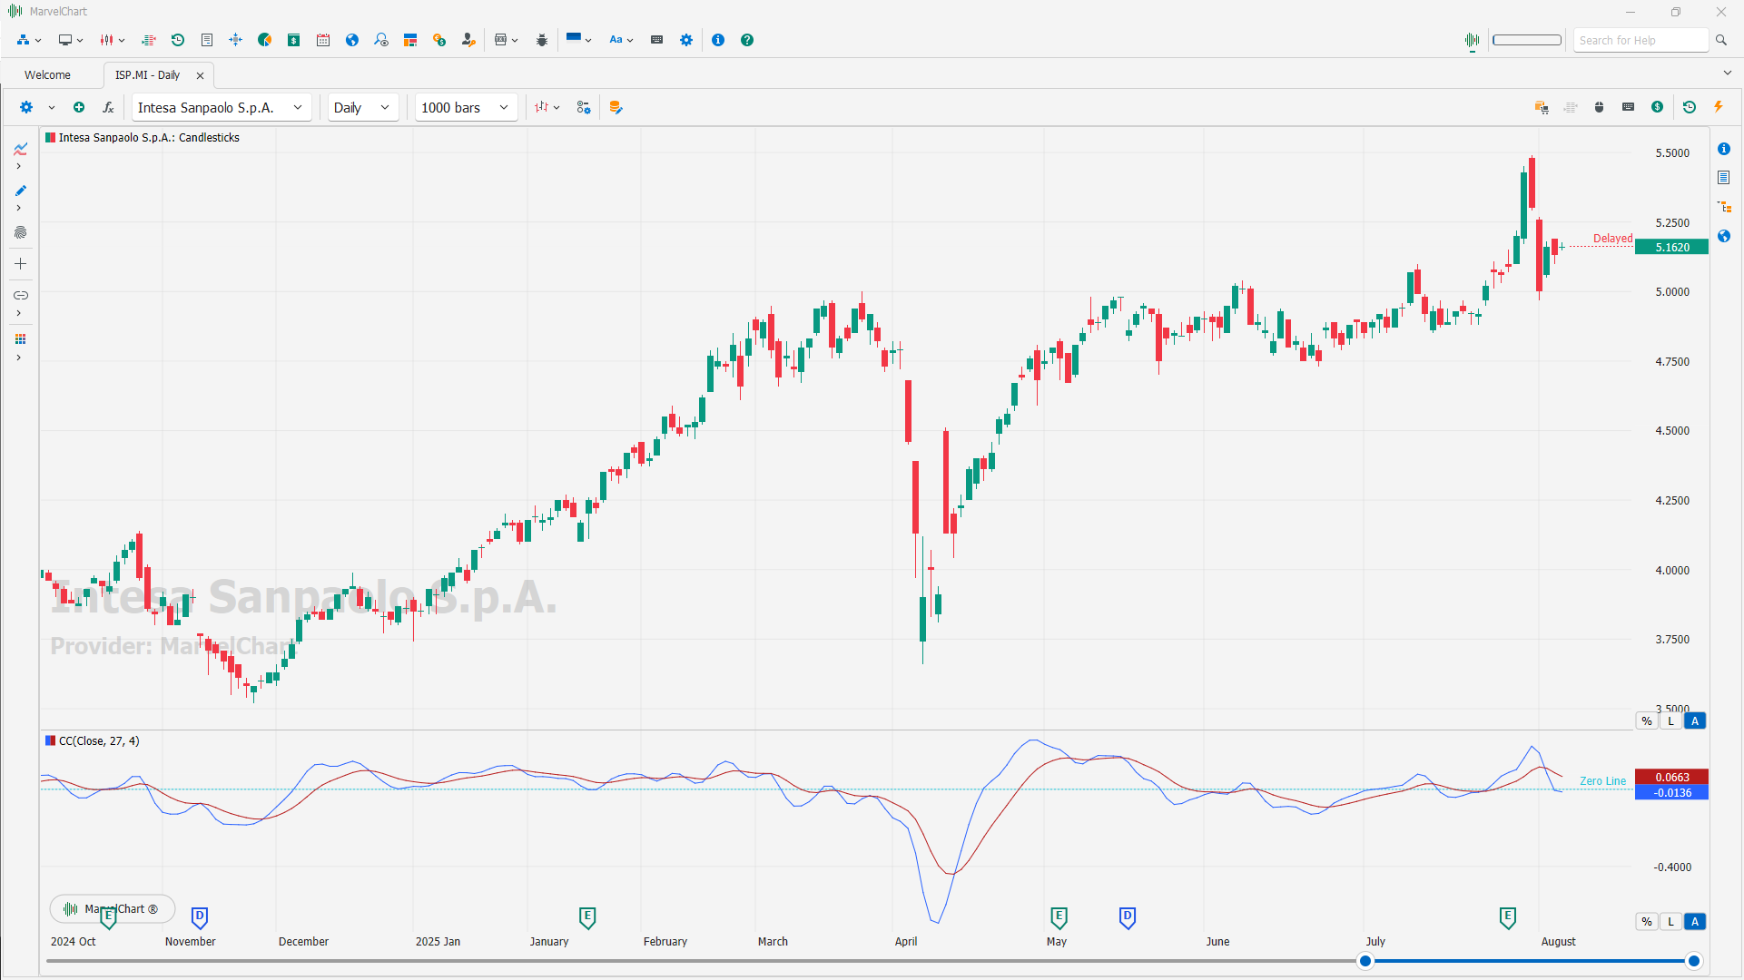Click the MarvelChart ® button
The image size is (1744, 980).
pyautogui.click(x=113, y=909)
